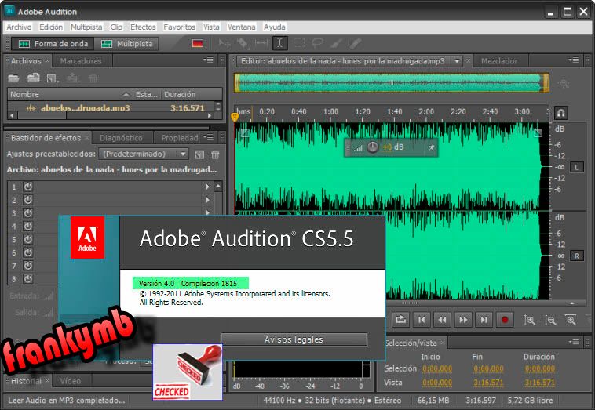This screenshot has height=410, width=595.
Task: Open Bastidor de efectos panel menu
Action: (x=208, y=136)
